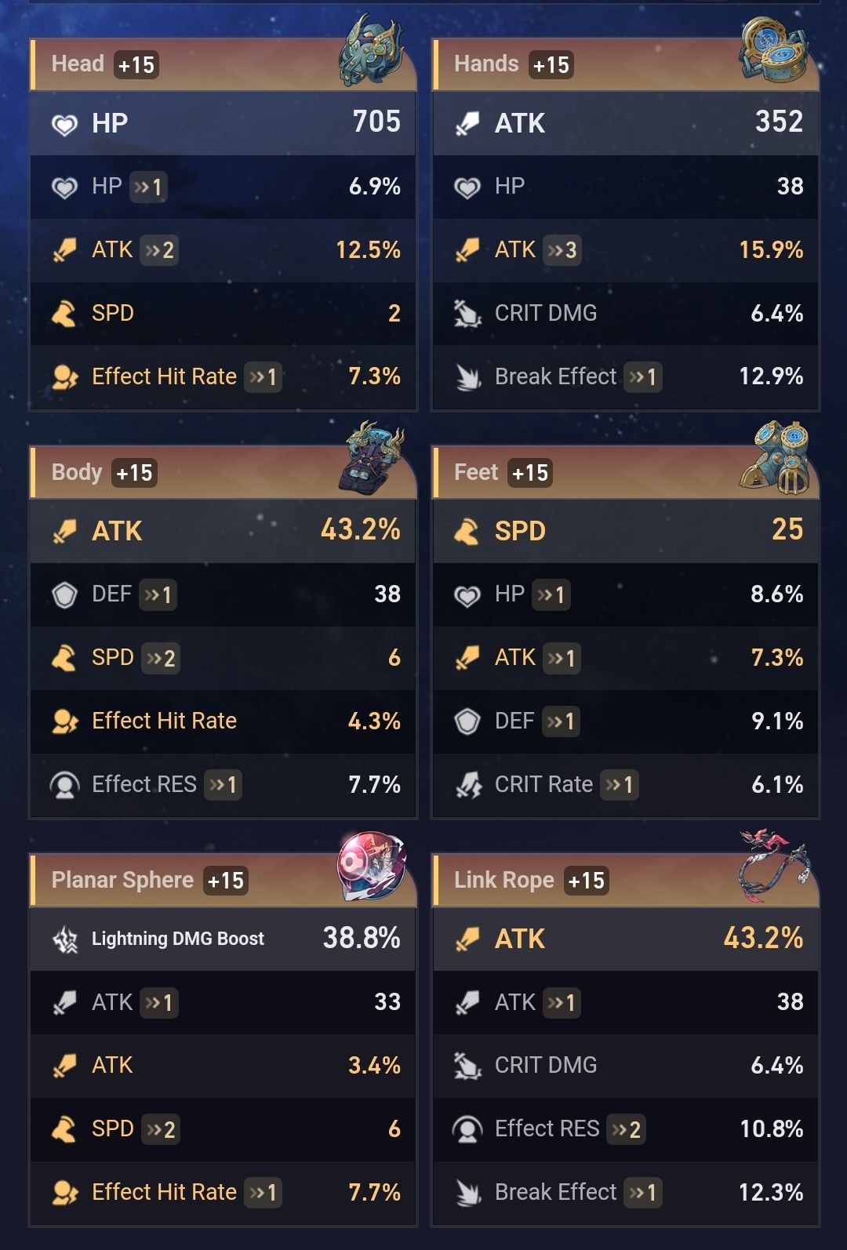Click the Lightning DMG Boost stat icon
The height and width of the screenshot is (1250, 847).
(65, 939)
